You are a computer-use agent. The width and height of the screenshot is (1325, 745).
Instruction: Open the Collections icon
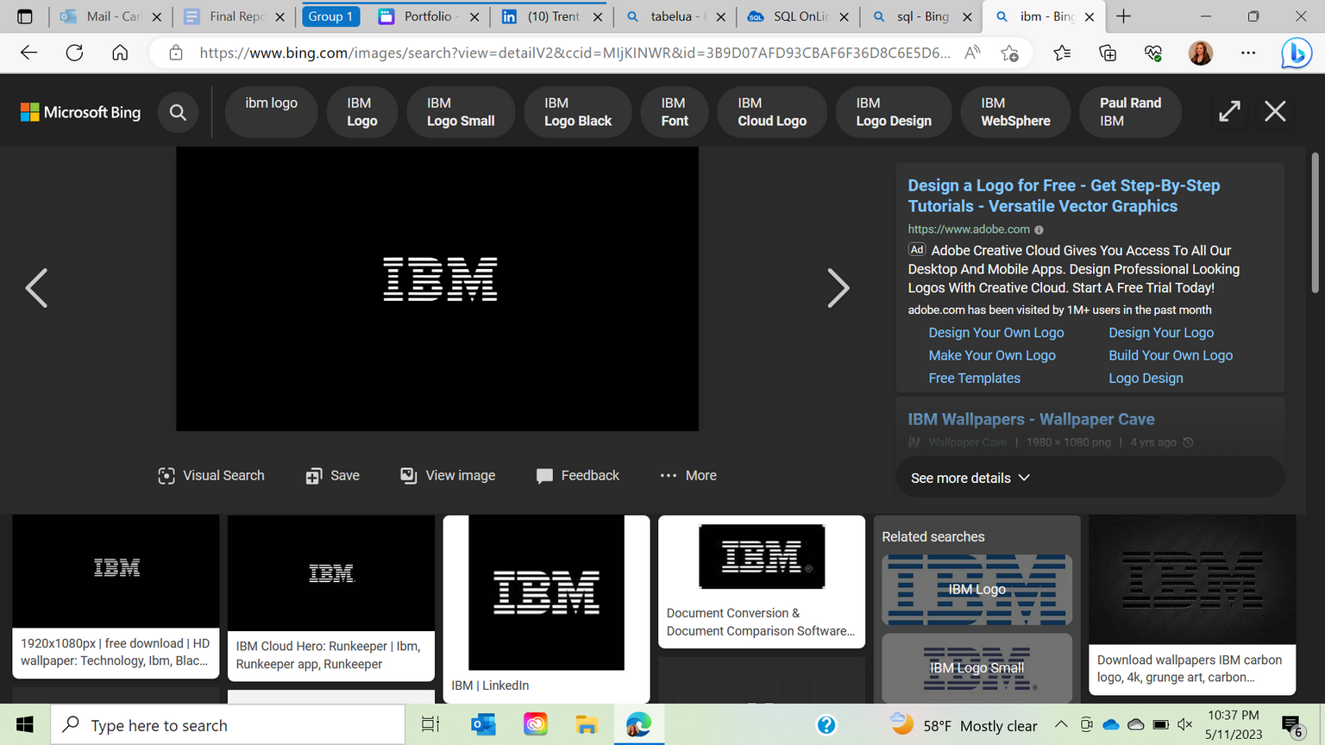1108,53
